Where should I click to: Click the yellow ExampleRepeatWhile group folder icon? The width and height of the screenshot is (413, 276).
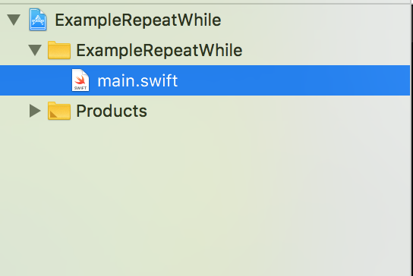[x=59, y=50]
